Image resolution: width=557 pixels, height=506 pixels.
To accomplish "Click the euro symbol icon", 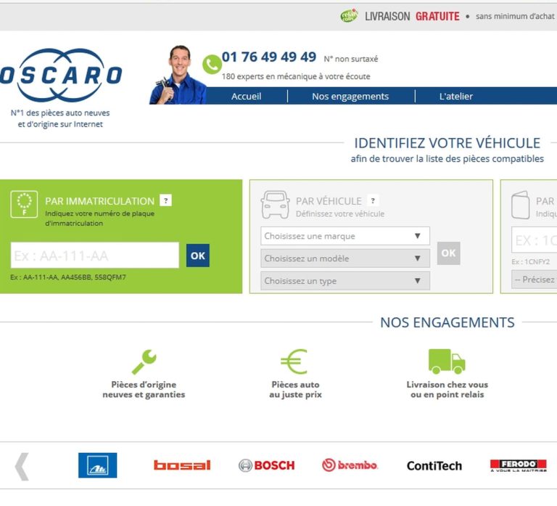I will click(x=294, y=362).
